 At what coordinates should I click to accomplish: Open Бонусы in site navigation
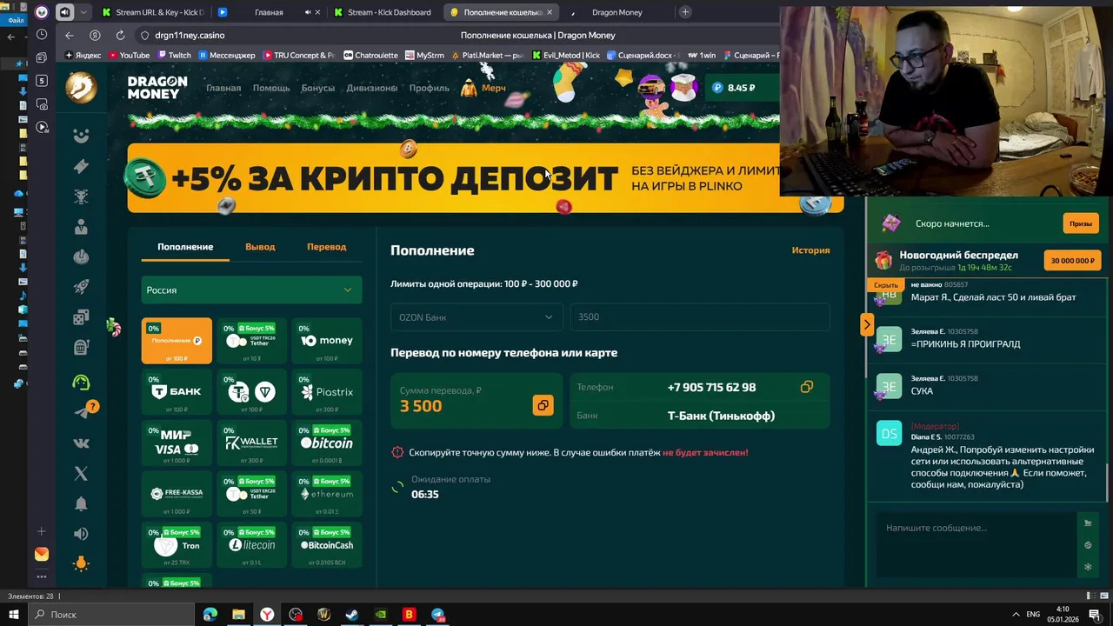pyautogui.click(x=318, y=88)
